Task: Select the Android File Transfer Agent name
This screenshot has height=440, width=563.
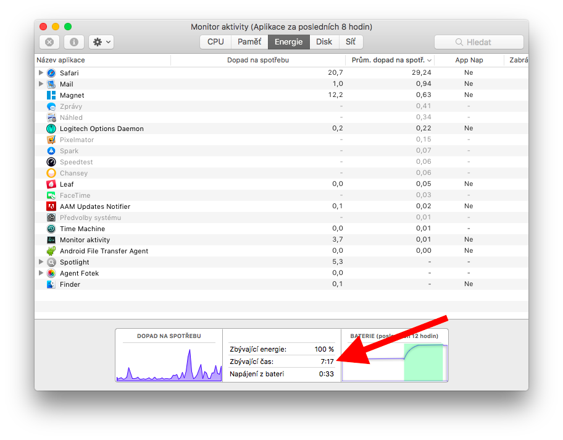Action: pyautogui.click(x=104, y=251)
